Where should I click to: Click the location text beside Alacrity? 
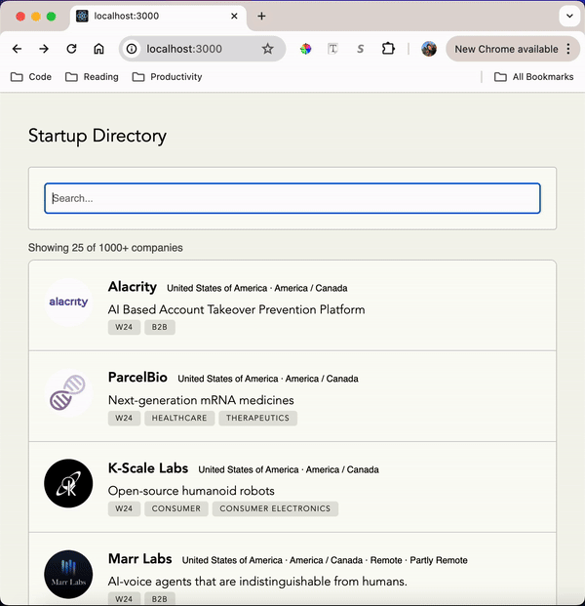257,288
